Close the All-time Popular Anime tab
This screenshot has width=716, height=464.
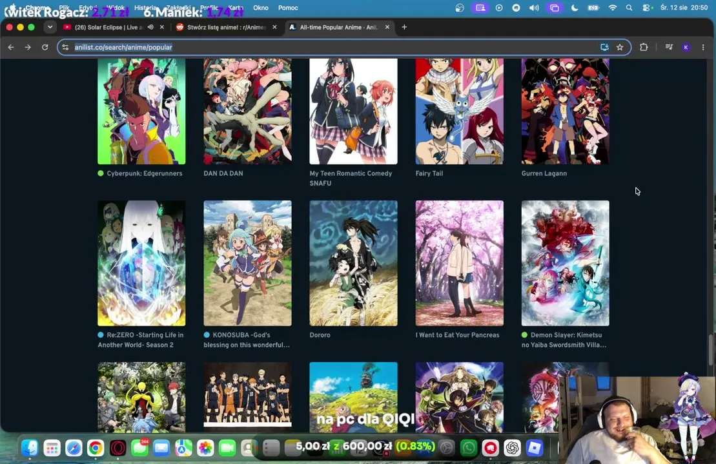(x=387, y=27)
